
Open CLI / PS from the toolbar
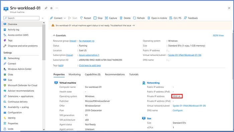tap(175, 18)
